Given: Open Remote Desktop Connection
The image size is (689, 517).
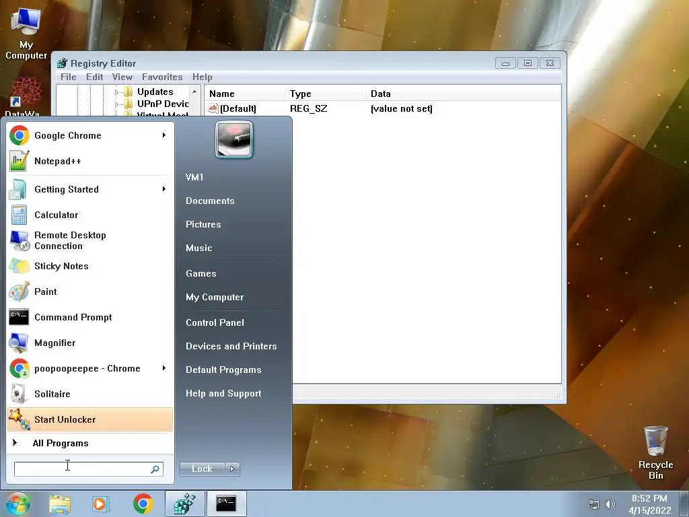Looking at the screenshot, I should click(x=89, y=240).
